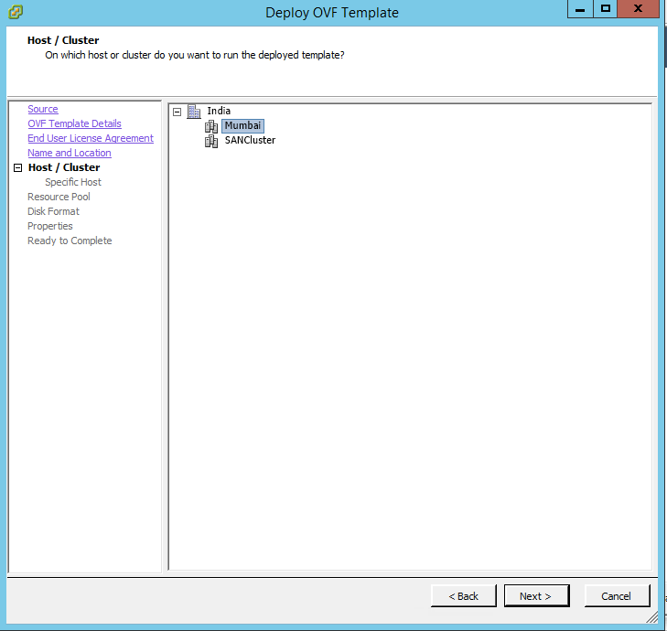
Task: Open the OVF Template Details step
Action: click(74, 123)
